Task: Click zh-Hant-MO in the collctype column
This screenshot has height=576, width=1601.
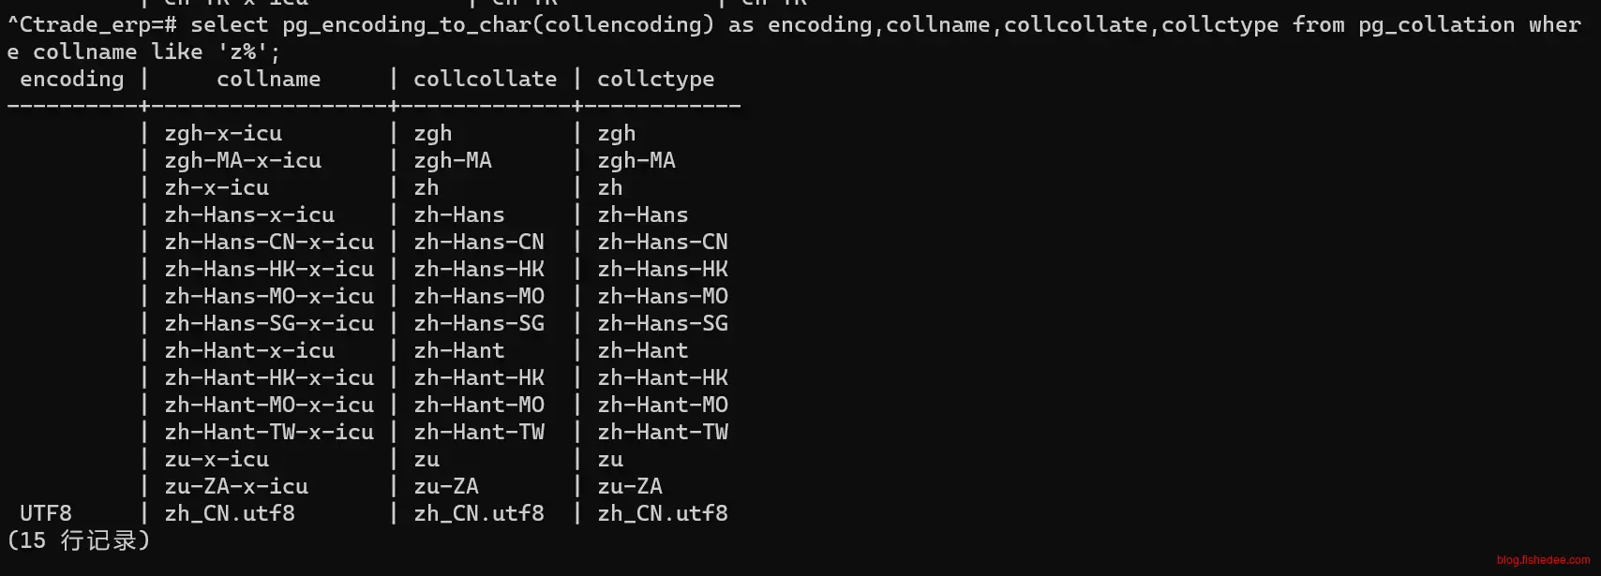Action: click(x=663, y=406)
